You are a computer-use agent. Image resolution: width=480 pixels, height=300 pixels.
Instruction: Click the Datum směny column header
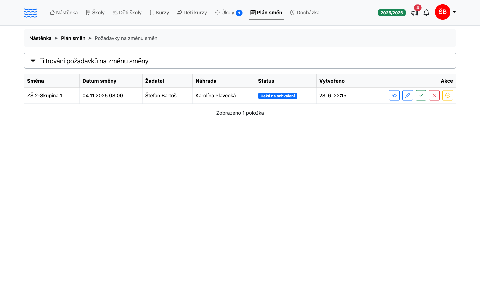point(99,81)
